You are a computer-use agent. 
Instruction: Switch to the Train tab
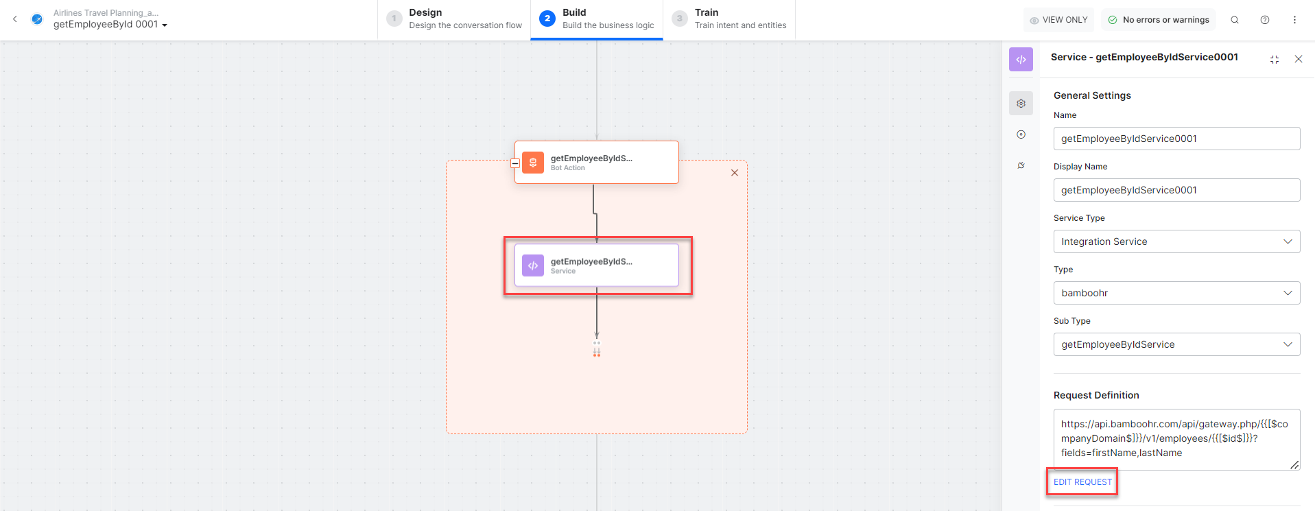click(729, 19)
